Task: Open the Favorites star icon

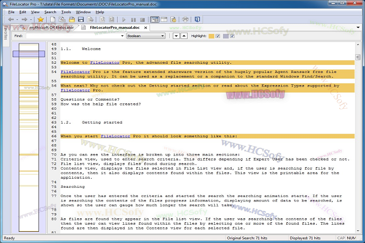Action: click(41, 20)
